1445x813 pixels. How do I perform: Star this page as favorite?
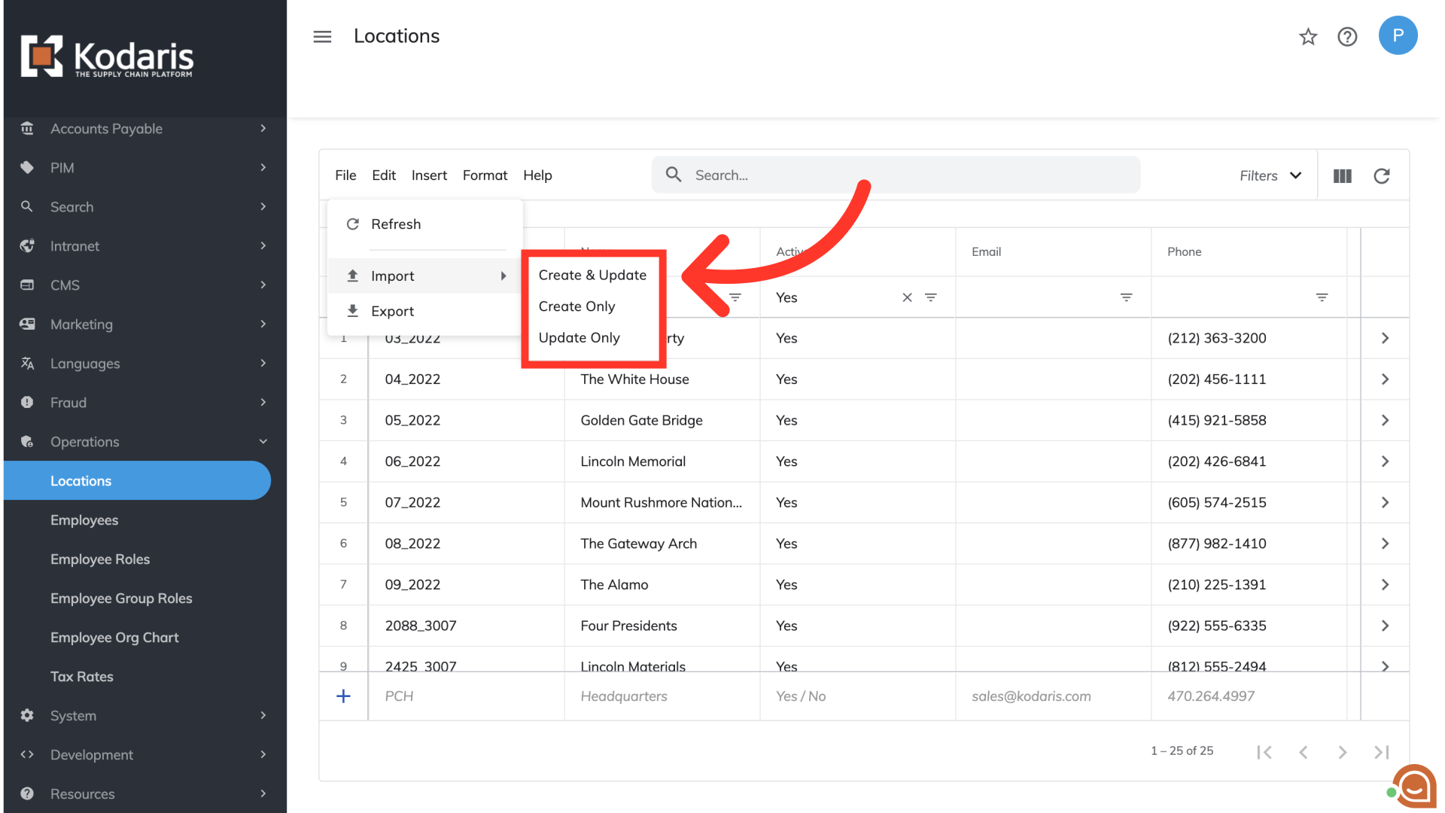click(1308, 36)
